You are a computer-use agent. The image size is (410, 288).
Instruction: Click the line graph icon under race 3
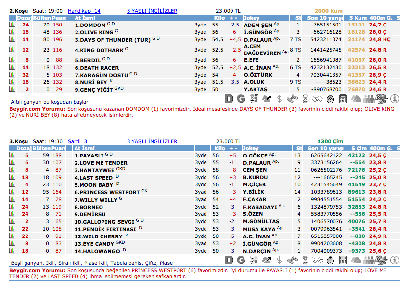click(317, 260)
